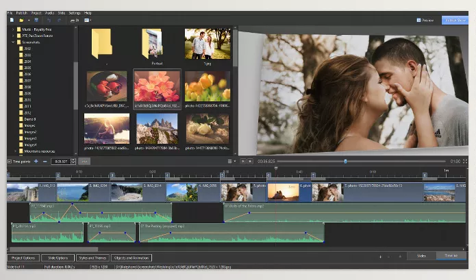The image size is (476, 280).
Task: Click the preview progress slider handle
Action: pyautogui.click(x=345, y=162)
